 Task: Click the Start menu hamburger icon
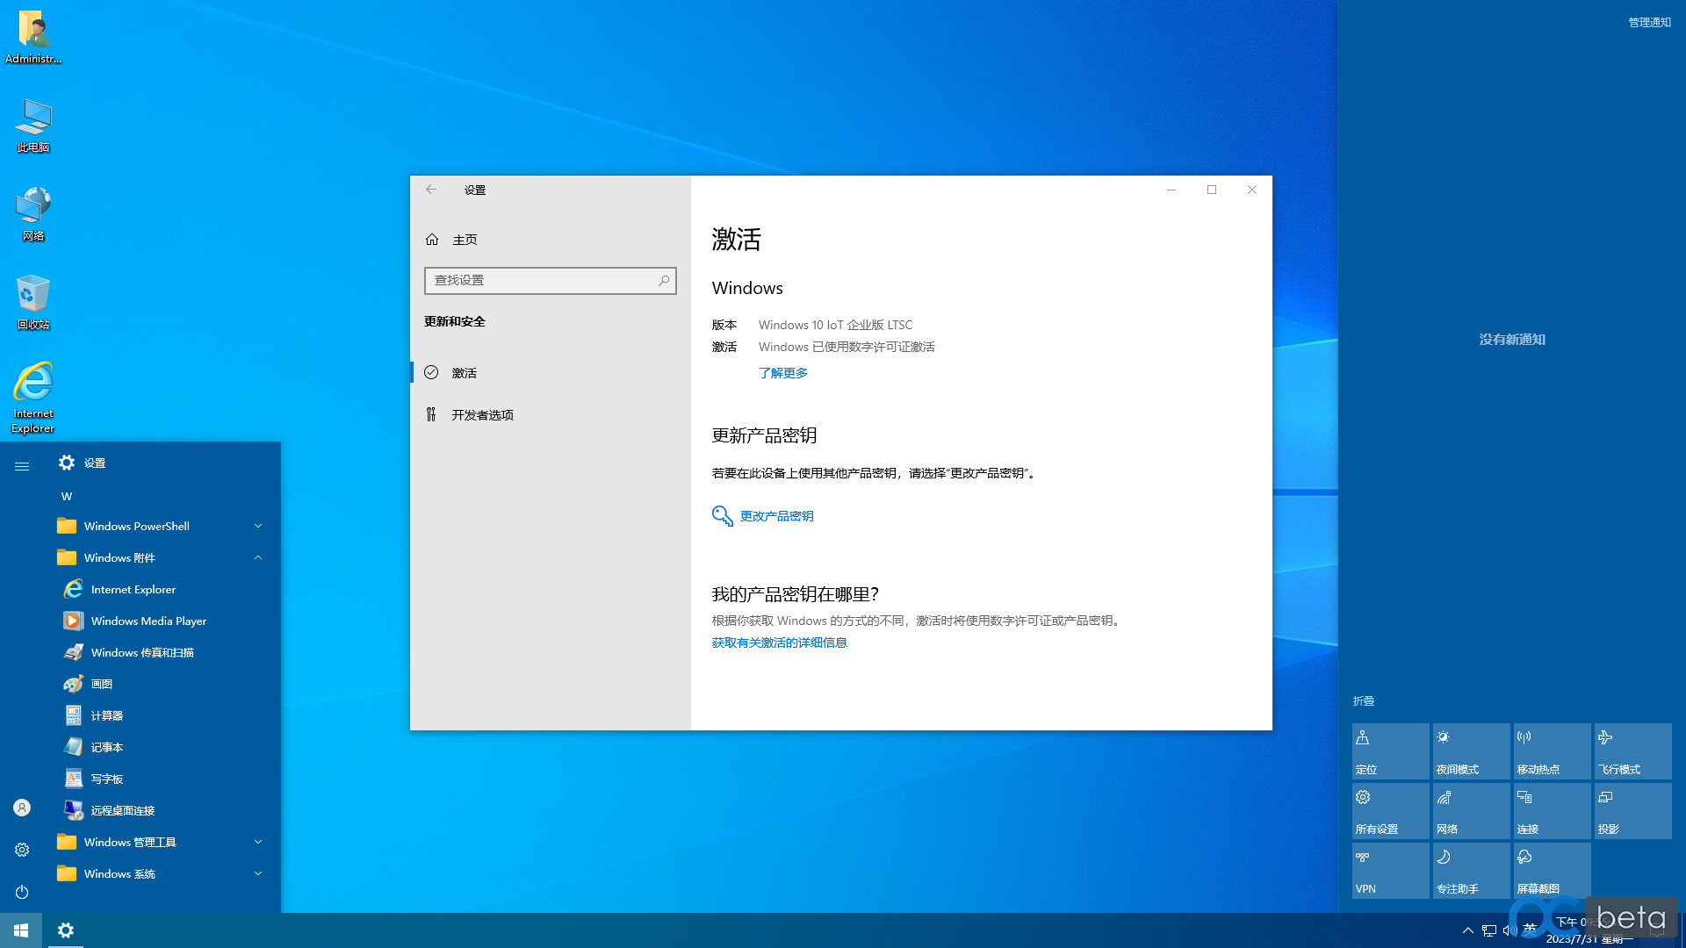22,466
